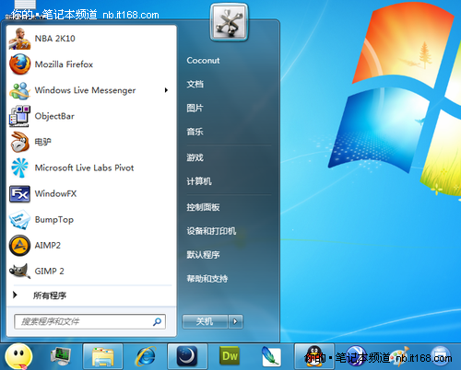The width and height of the screenshot is (461, 370).
Task: Open Dreamweaver from the taskbar
Action: (230, 356)
